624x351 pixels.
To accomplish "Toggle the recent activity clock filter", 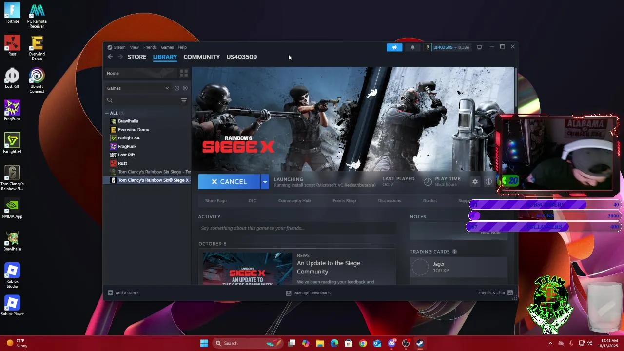I will point(177,88).
